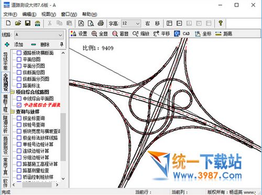Click the Copy icon in the toolbar
This screenshot has height=195, width=262.
pos(59,23)
